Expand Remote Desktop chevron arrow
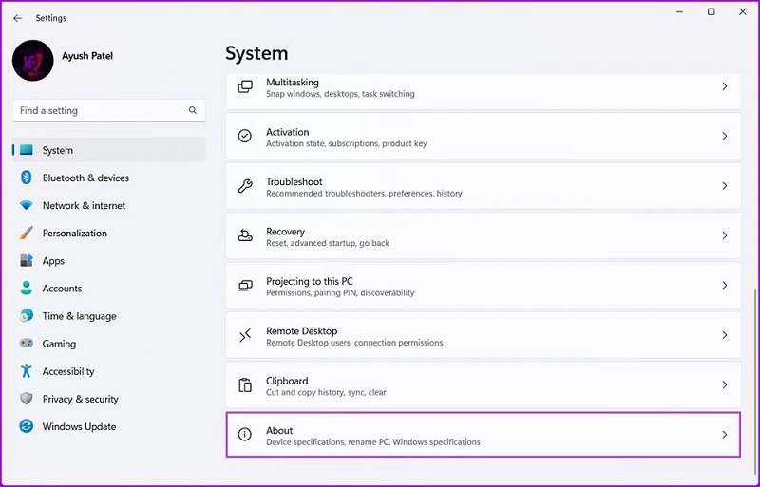 [x=724, y=336]
